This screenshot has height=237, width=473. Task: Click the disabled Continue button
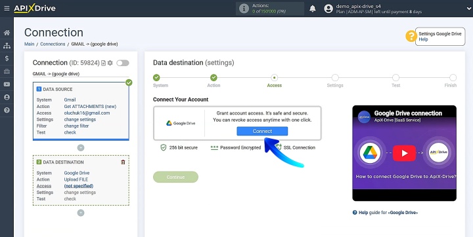pyautogui.click(x=175, y=177)
